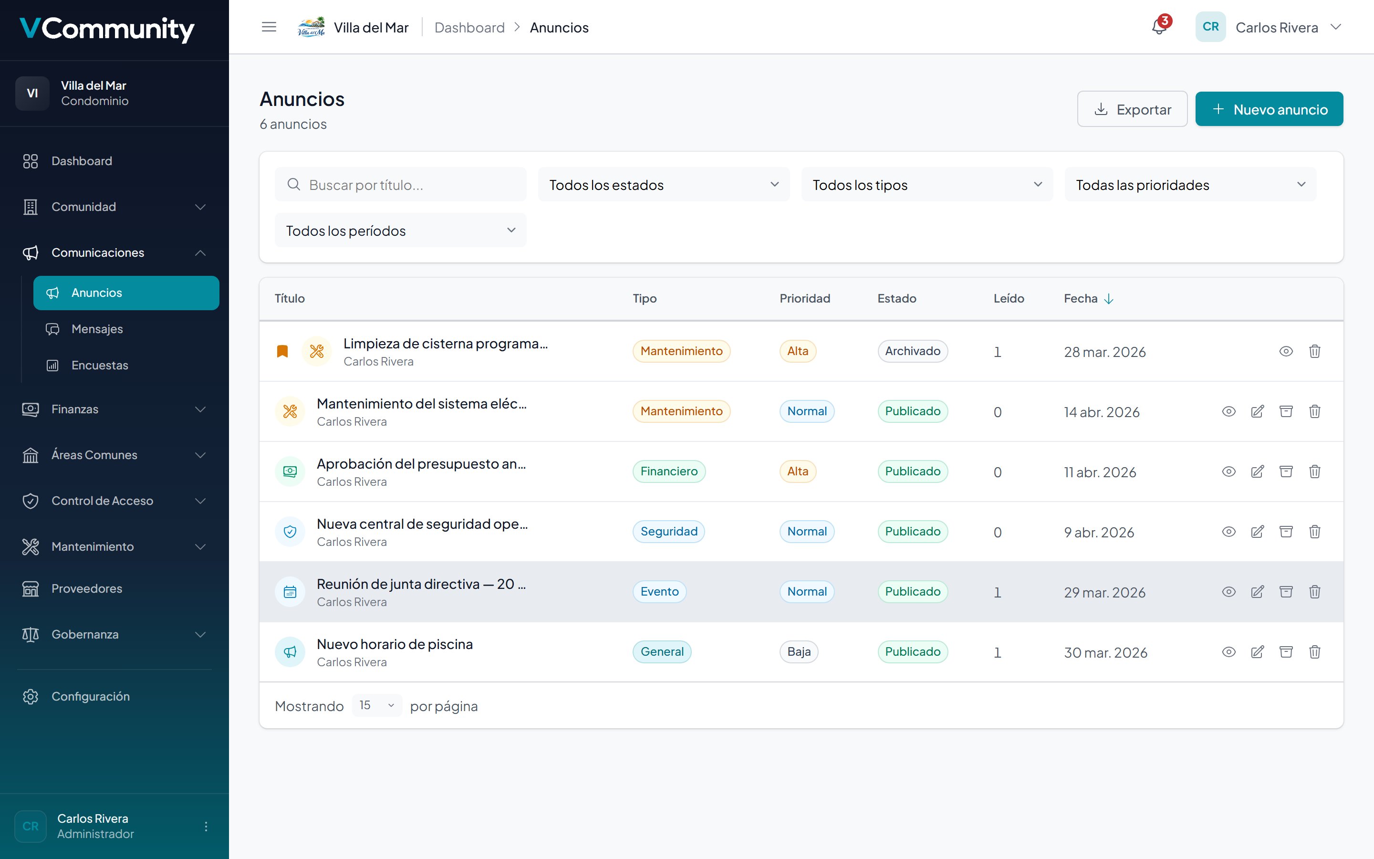Open Encuestas in the sidebar

click(x=126, y=365)
